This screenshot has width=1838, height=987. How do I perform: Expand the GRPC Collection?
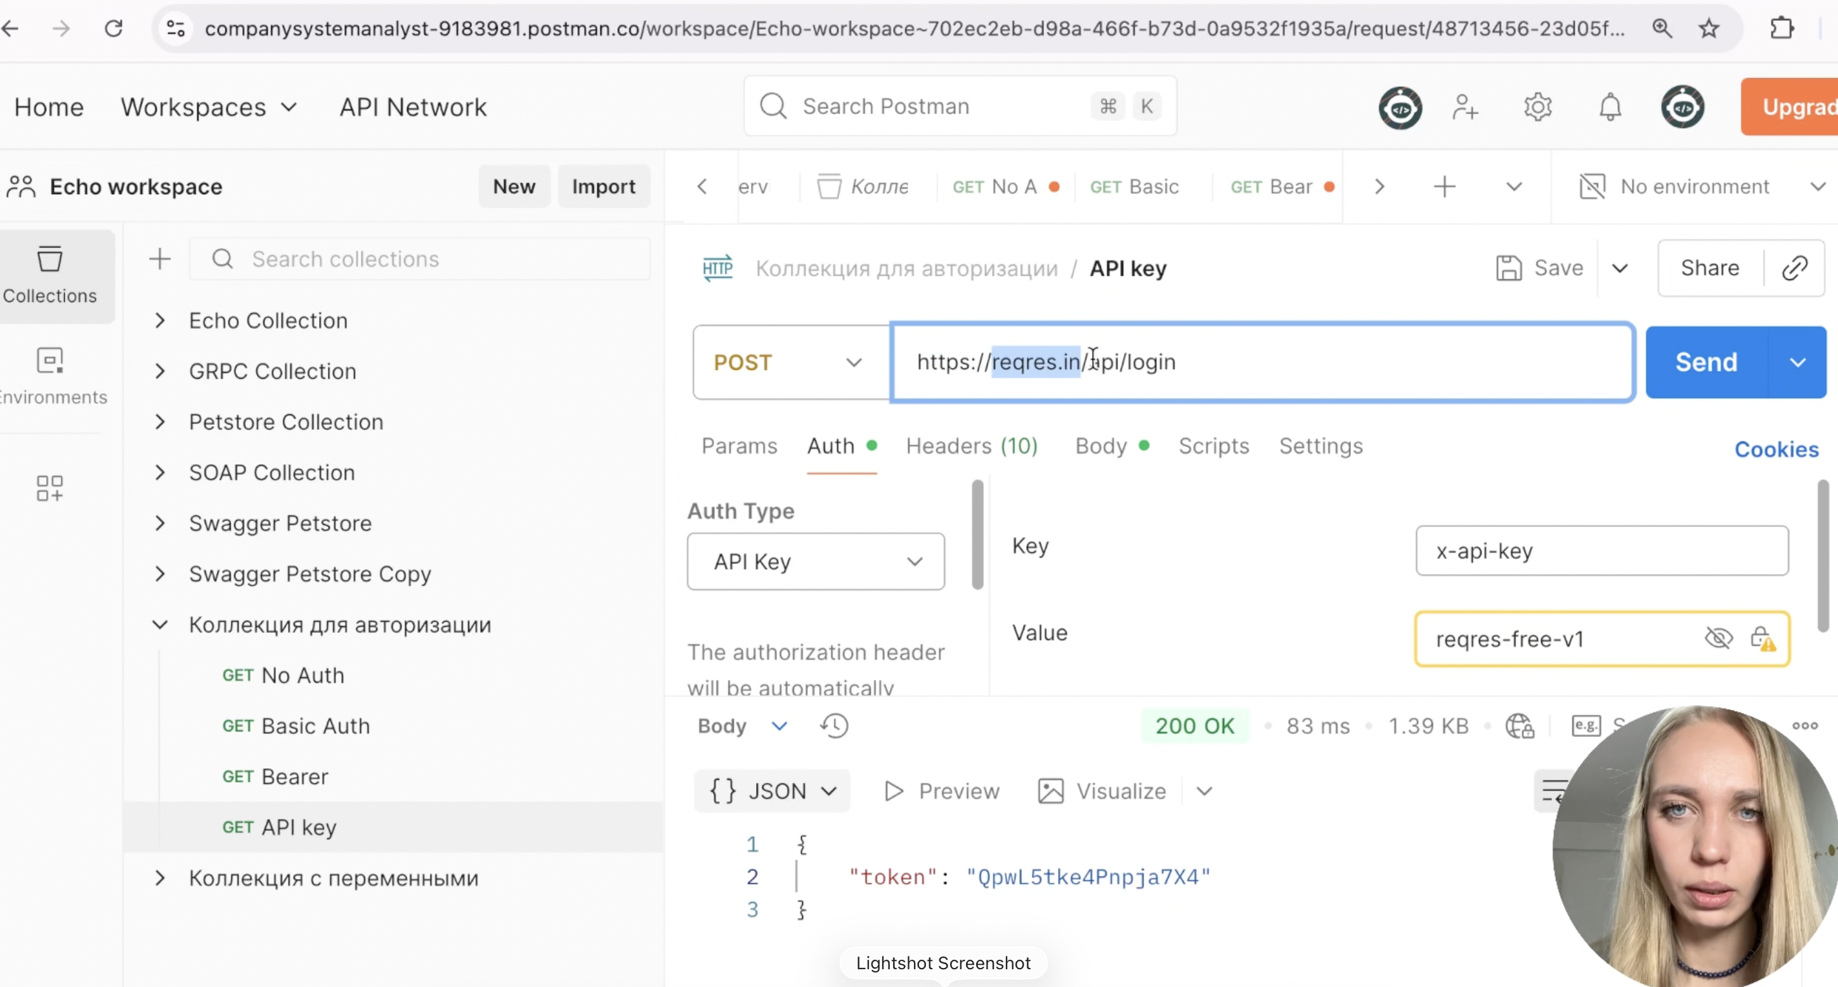[160, 371]
